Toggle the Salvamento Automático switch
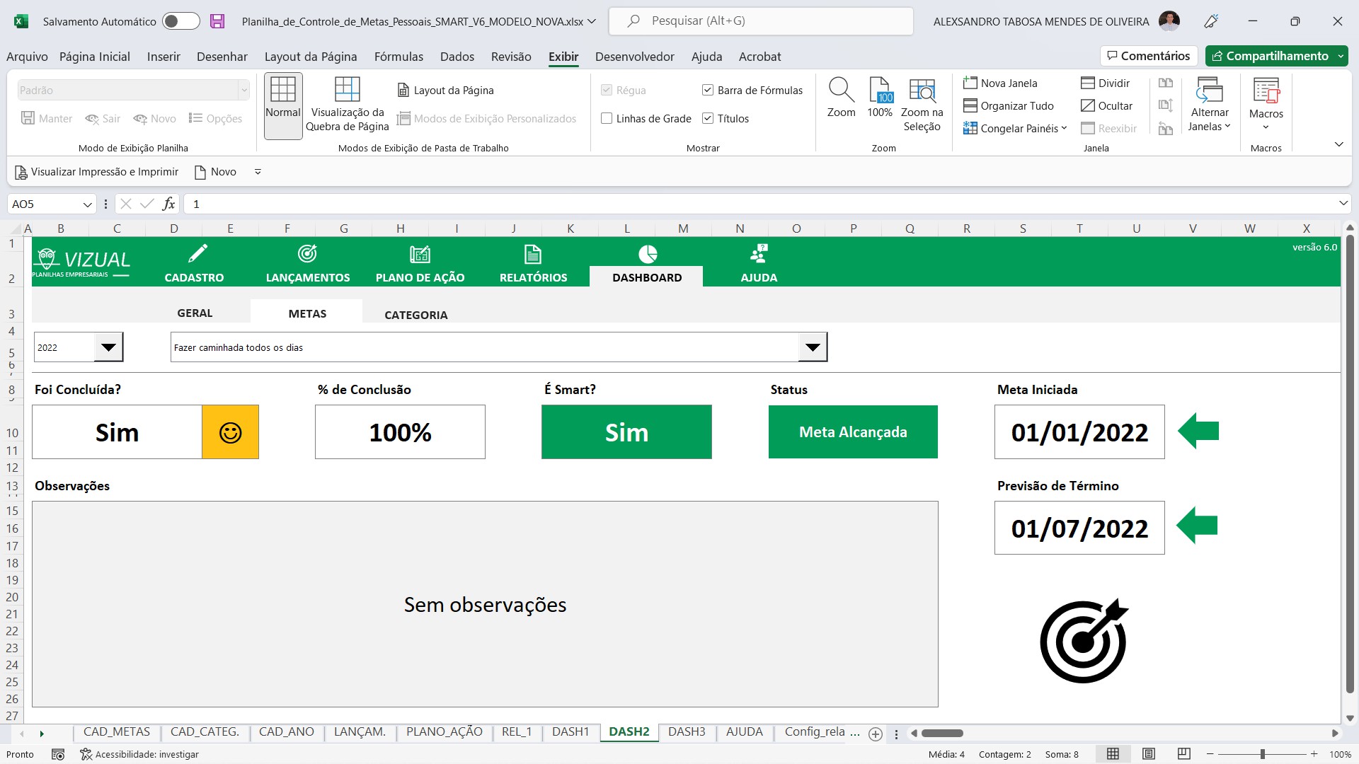Screen dimensions: 1359x764 (180, 21)
